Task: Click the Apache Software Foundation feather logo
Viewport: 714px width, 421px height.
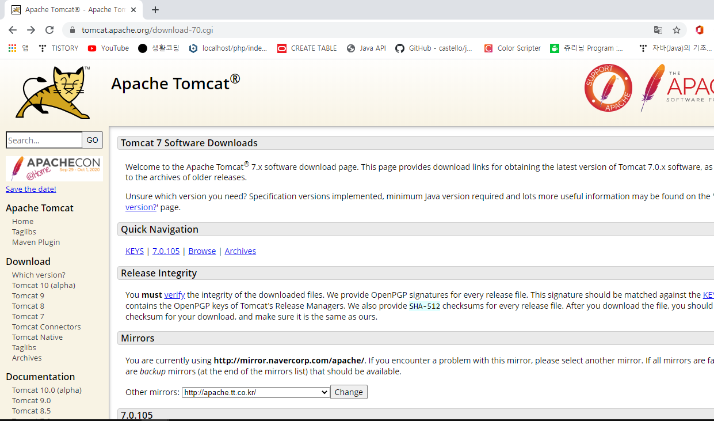Action: [677, 88]
